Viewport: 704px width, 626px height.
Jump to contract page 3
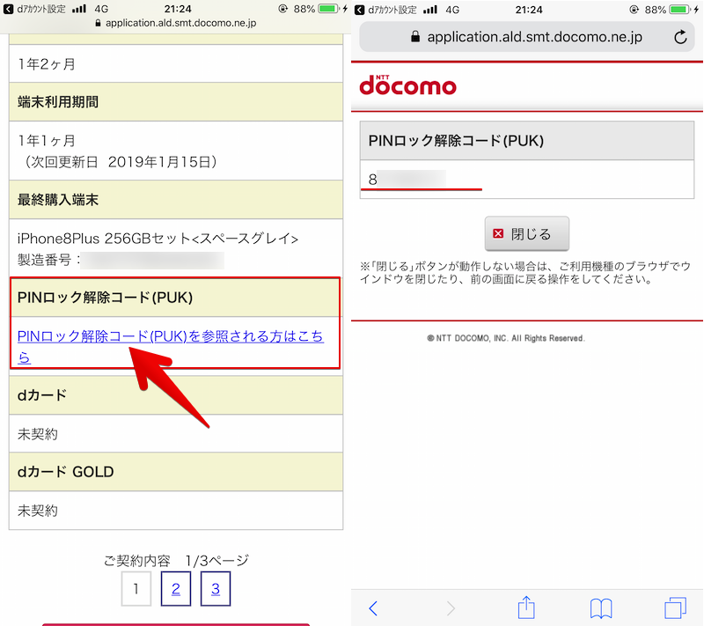coord(215,589)
